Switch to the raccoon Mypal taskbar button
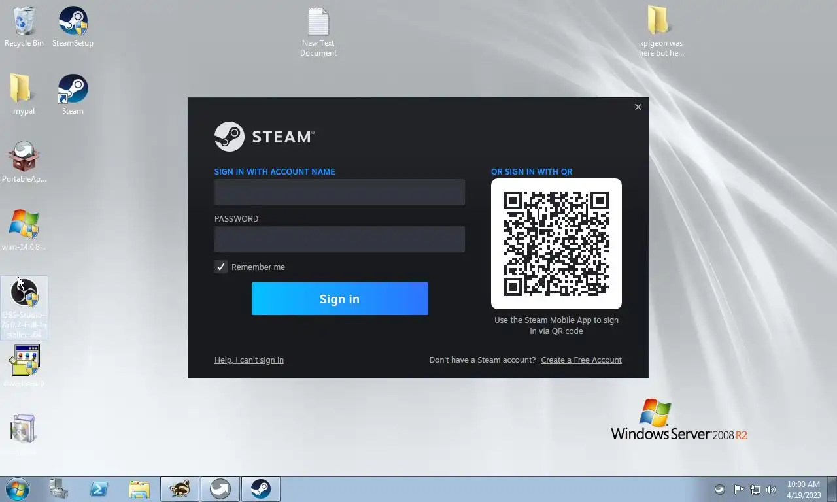The image size is (837, 502). (x=180, y=489)
